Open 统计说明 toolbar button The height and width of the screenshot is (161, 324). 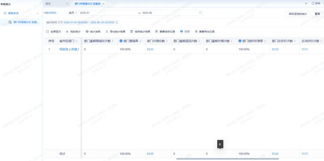93,32
